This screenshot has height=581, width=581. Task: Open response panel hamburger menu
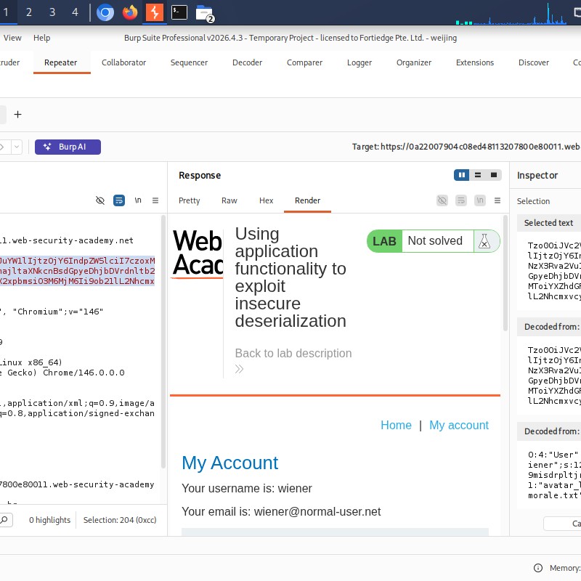click(497, 200)
